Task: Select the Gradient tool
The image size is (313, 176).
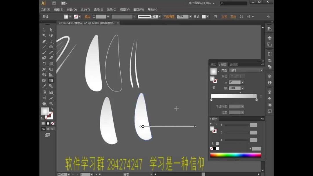Action: [x=51, y=80]
